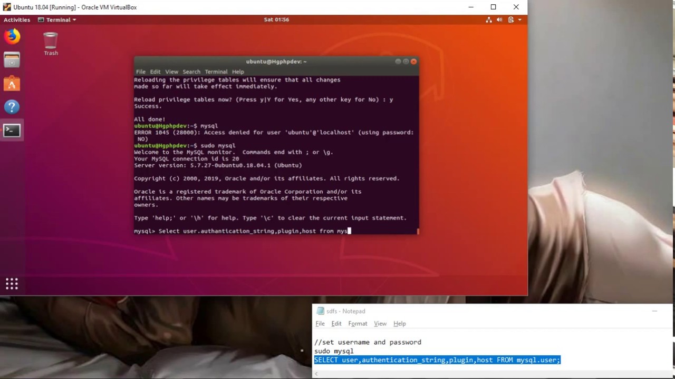This screenshot has height=379, width=675.
Task: Click 'sudo mysql' command line in terminal
Action: pos(185,145)
